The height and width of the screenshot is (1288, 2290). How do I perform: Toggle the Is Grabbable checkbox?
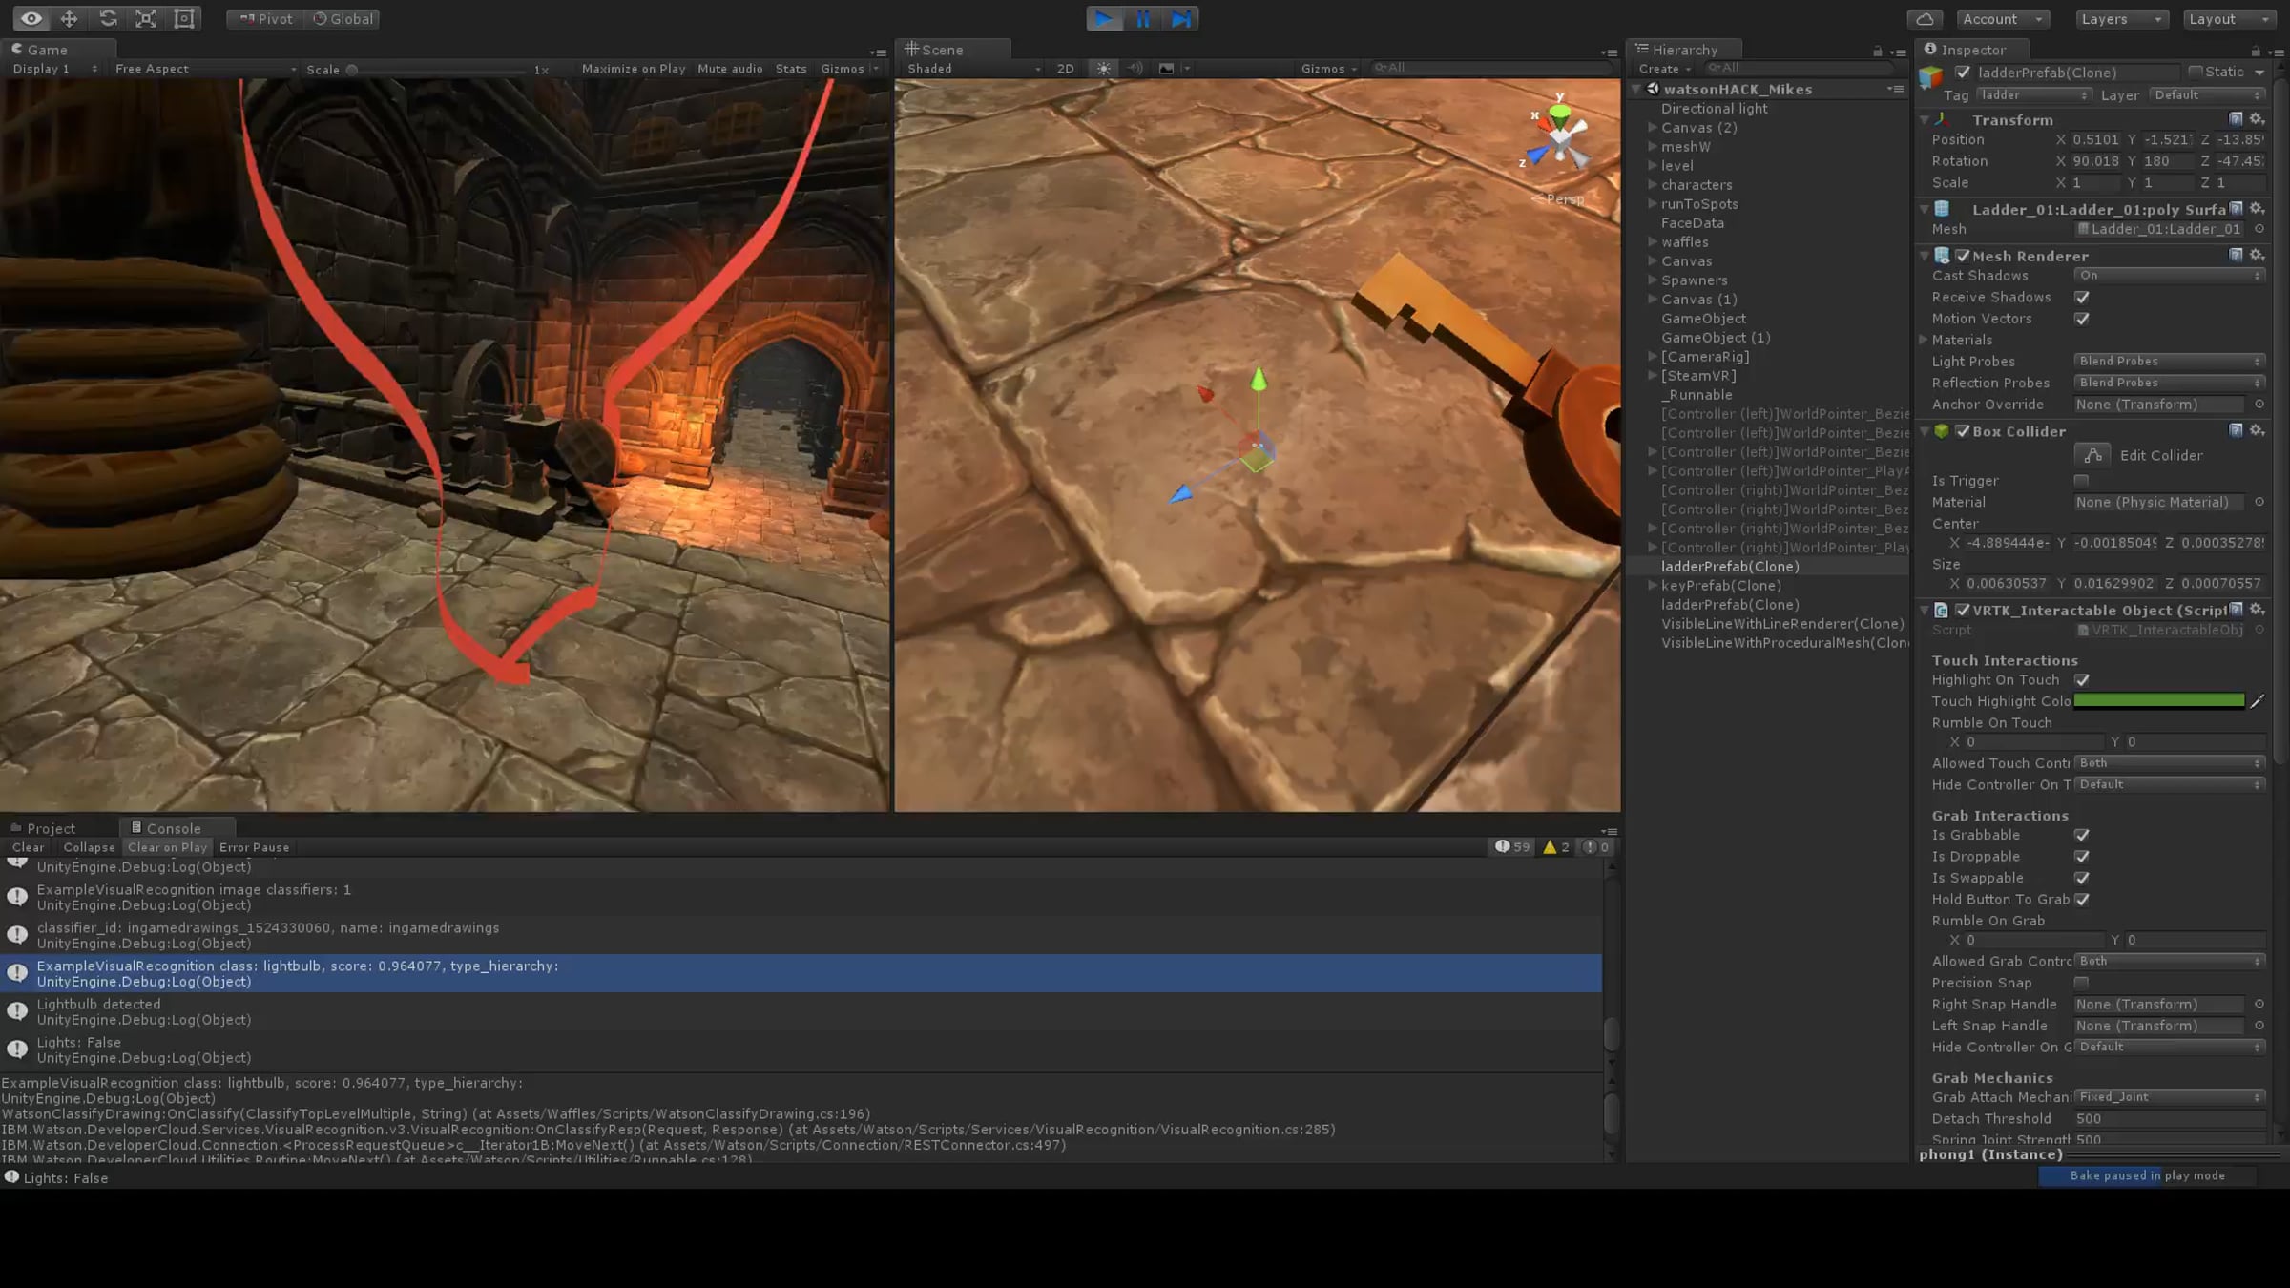[2082, 835]
